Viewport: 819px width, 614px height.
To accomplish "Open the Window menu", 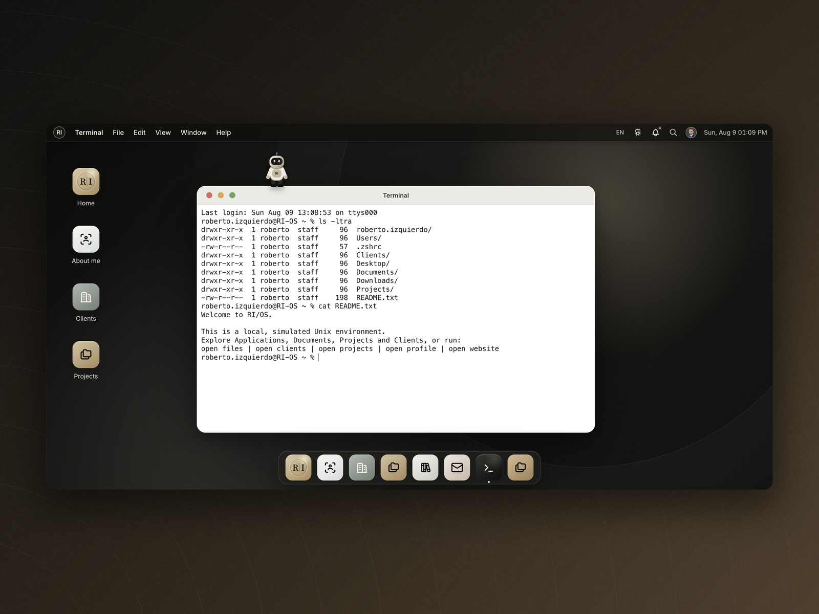I will point(193,133).
